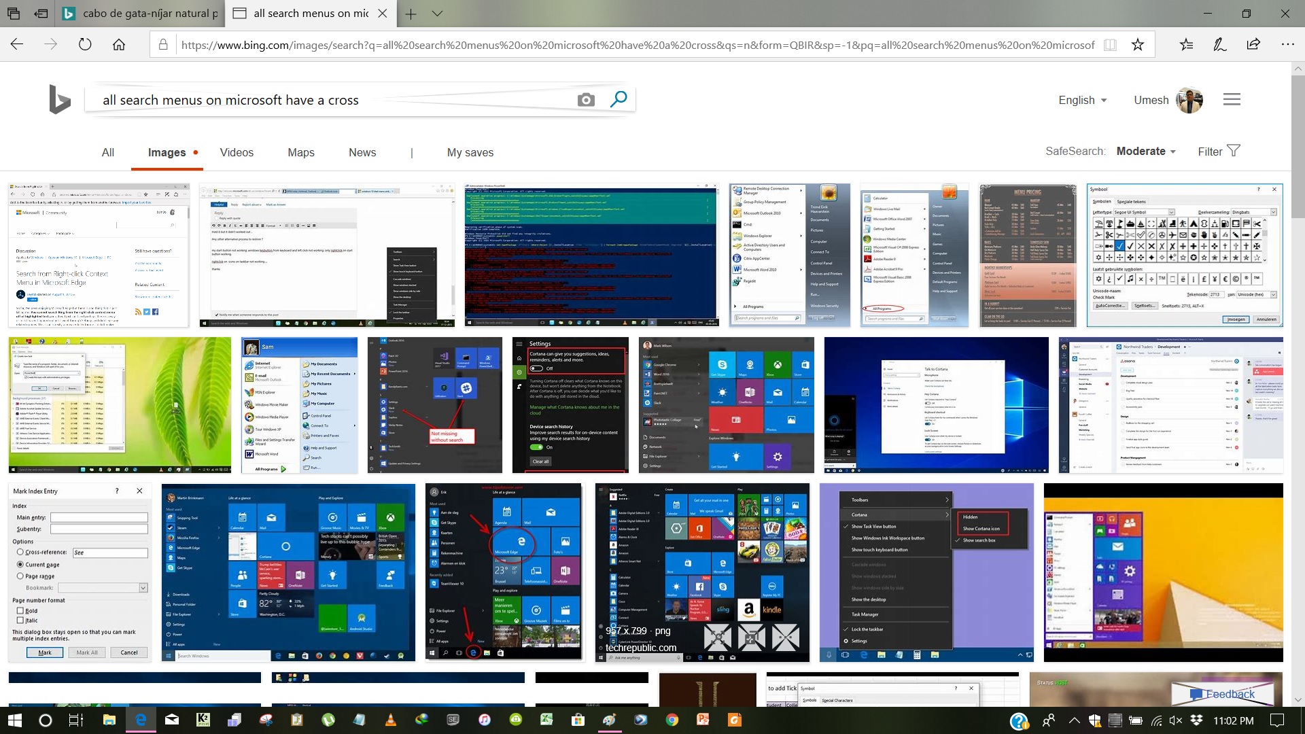Click the Feedback link

[1223, 694]
